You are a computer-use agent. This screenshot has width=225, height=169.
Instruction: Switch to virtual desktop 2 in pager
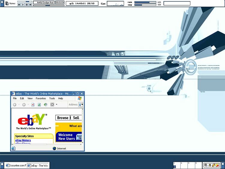click(x=184, y=165)
